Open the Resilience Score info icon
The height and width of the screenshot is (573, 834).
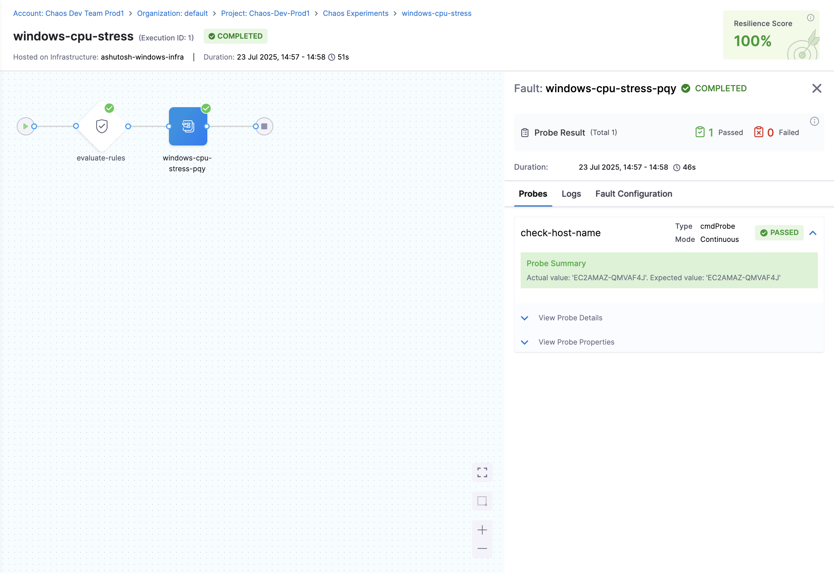click(x=810, y=18)
